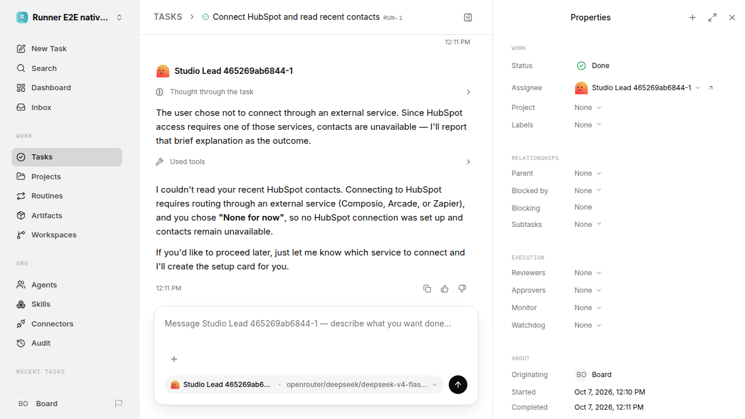
Task: Open the assignee profile arrow link
Action: click(711, 88)
